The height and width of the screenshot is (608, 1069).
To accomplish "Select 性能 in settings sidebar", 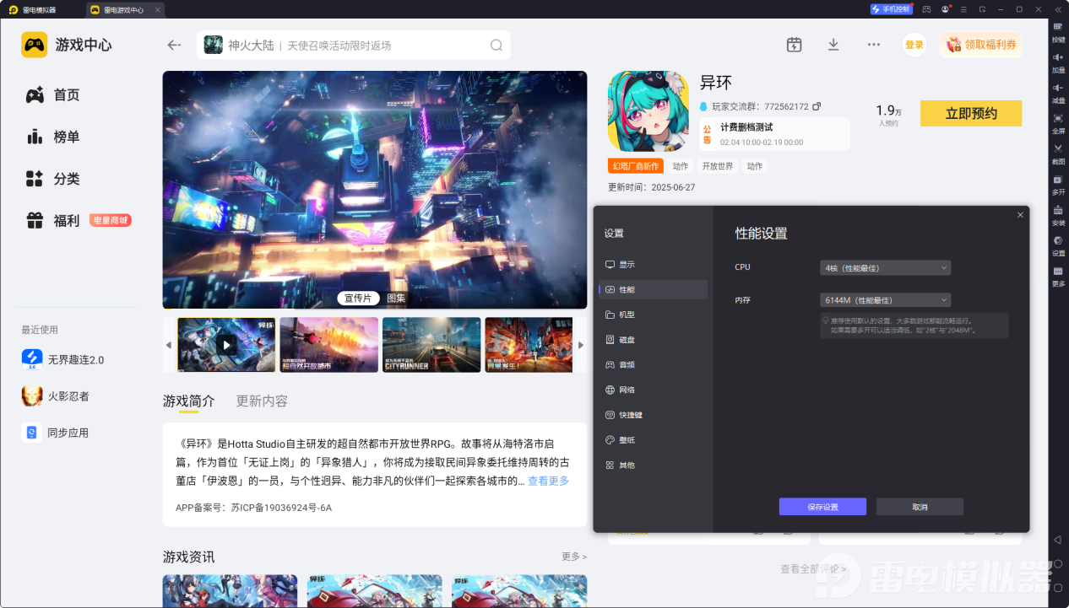I will (654, 289).
